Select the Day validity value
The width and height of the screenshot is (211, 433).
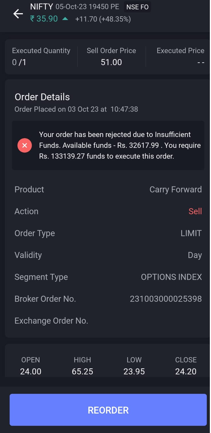(x=195, y=255)
